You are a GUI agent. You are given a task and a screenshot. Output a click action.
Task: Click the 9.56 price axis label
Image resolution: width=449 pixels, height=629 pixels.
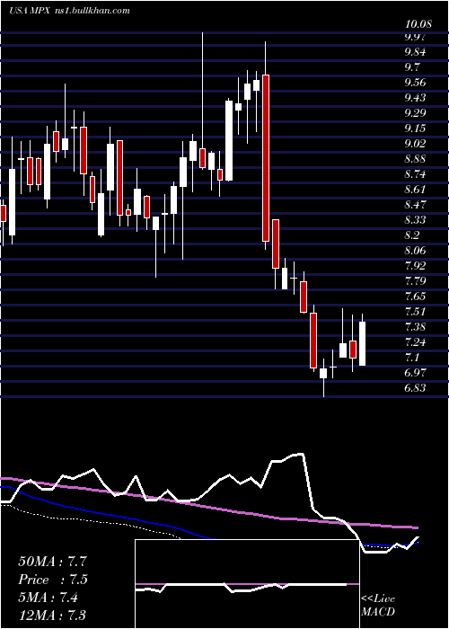pos(417,83)
